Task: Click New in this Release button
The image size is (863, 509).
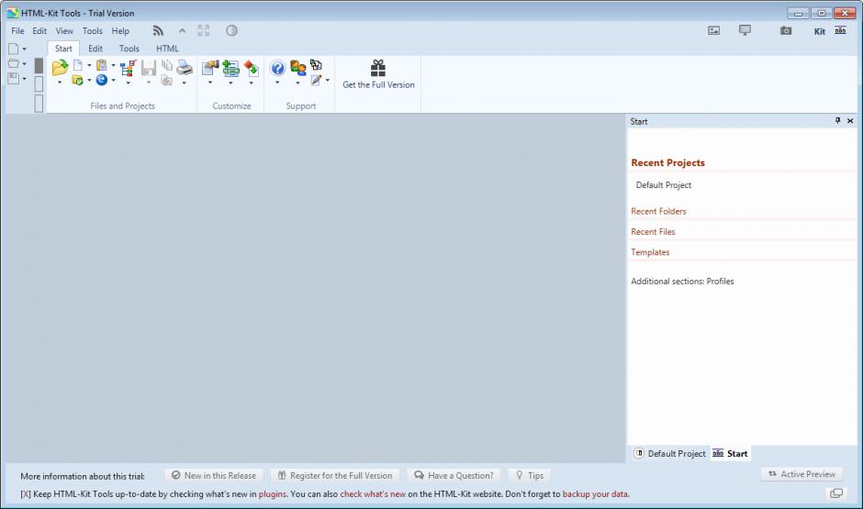Action: [x=214, y=475]
